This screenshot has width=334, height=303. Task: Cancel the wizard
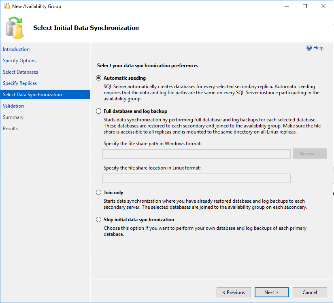pos(310,292)
